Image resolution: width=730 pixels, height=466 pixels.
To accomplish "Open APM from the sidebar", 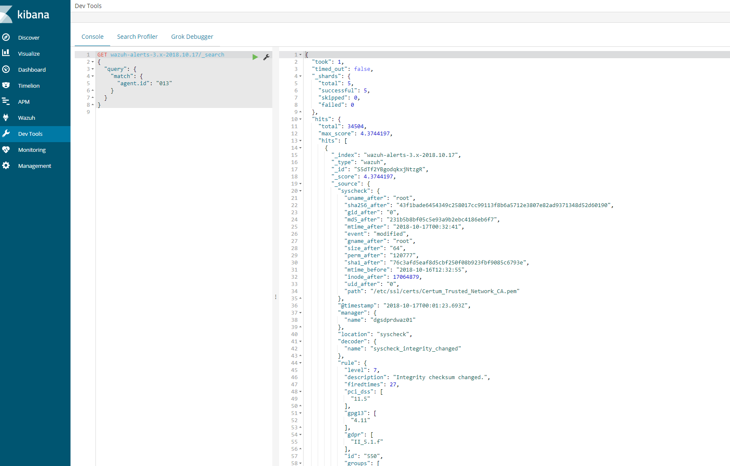I will click(x=24, y=102).
